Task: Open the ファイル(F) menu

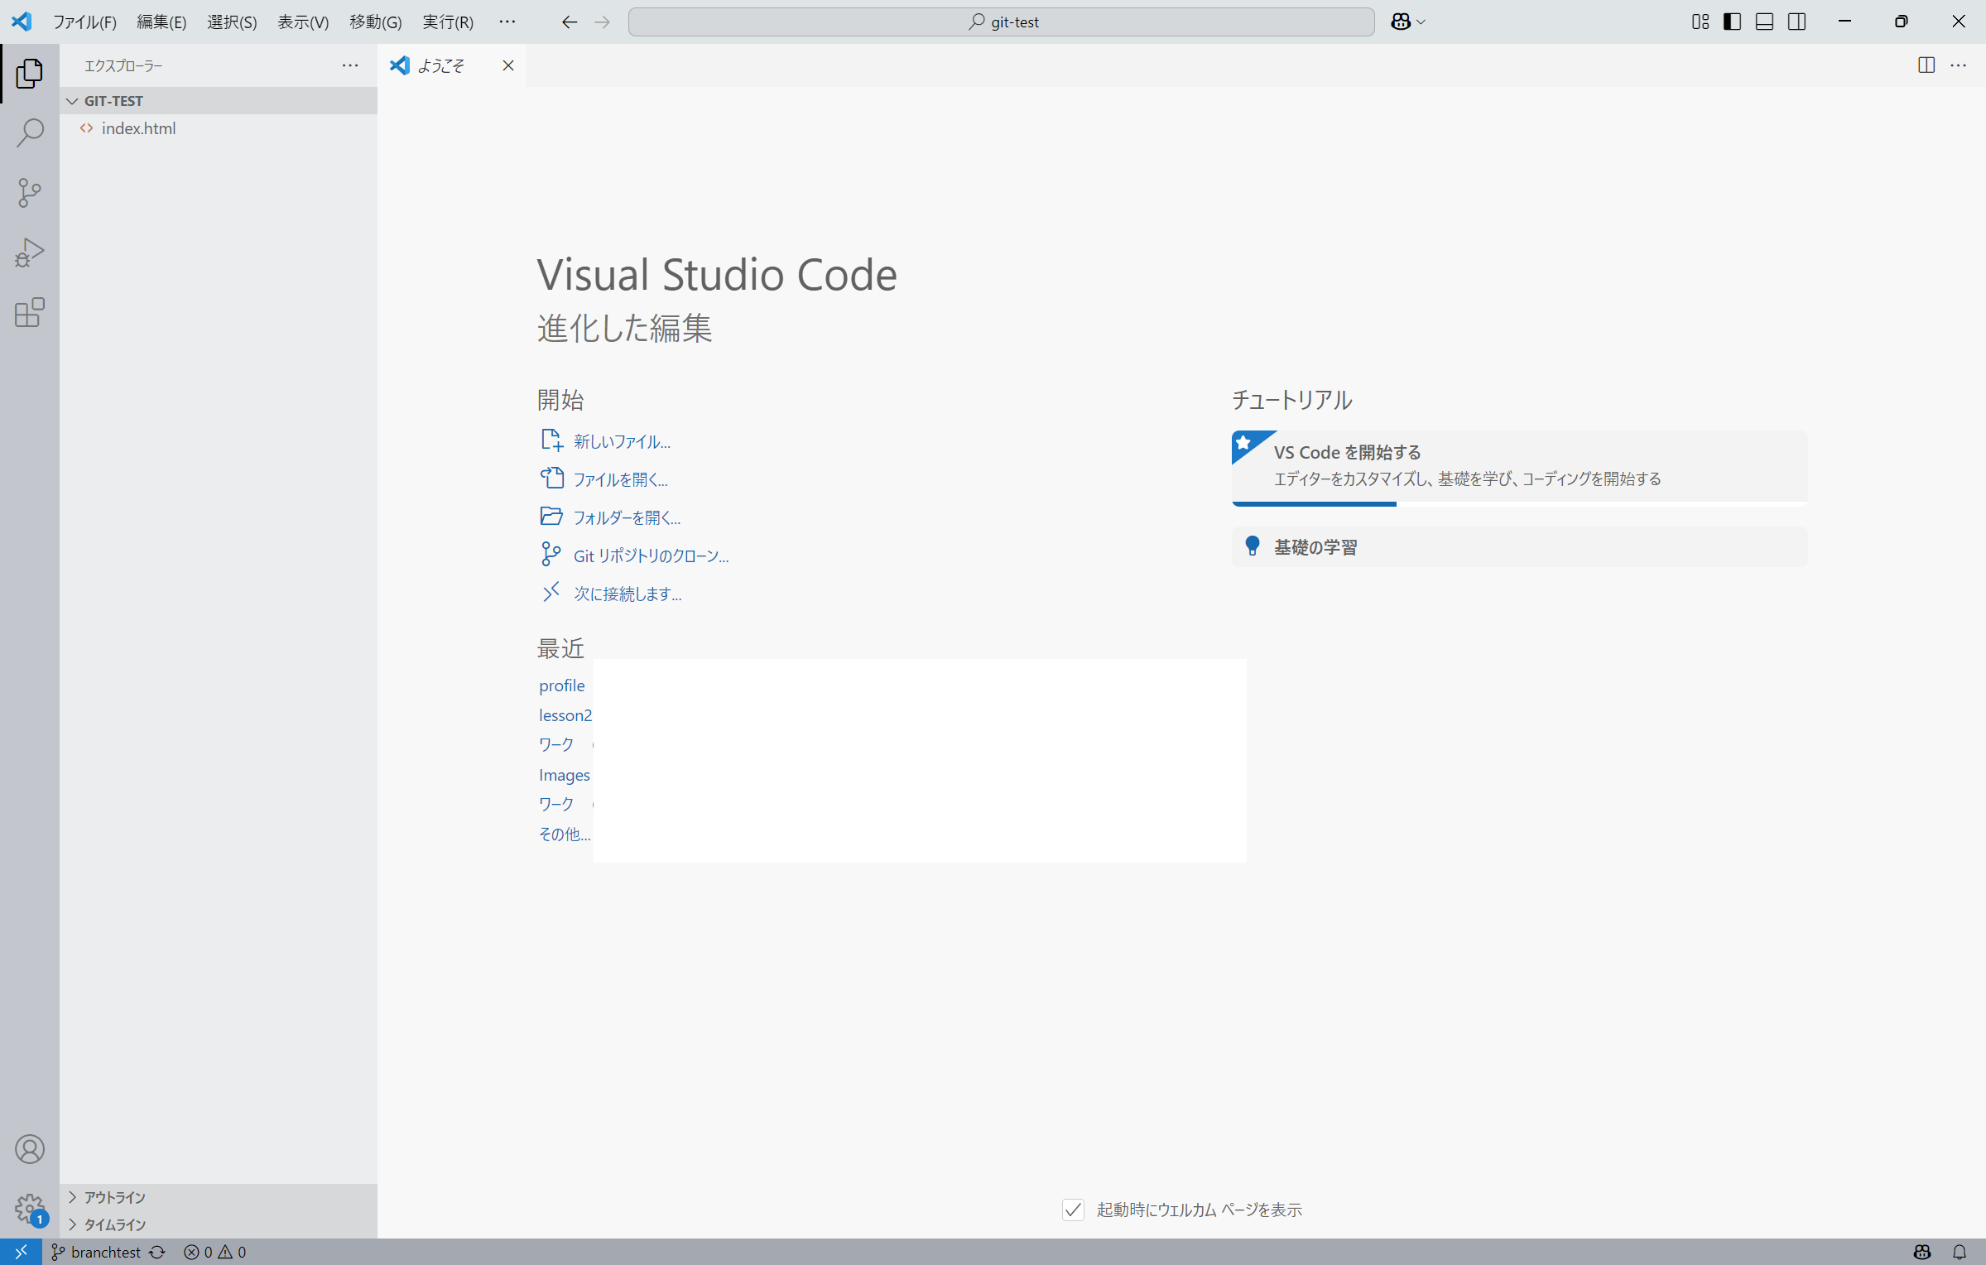Action: 84,22
